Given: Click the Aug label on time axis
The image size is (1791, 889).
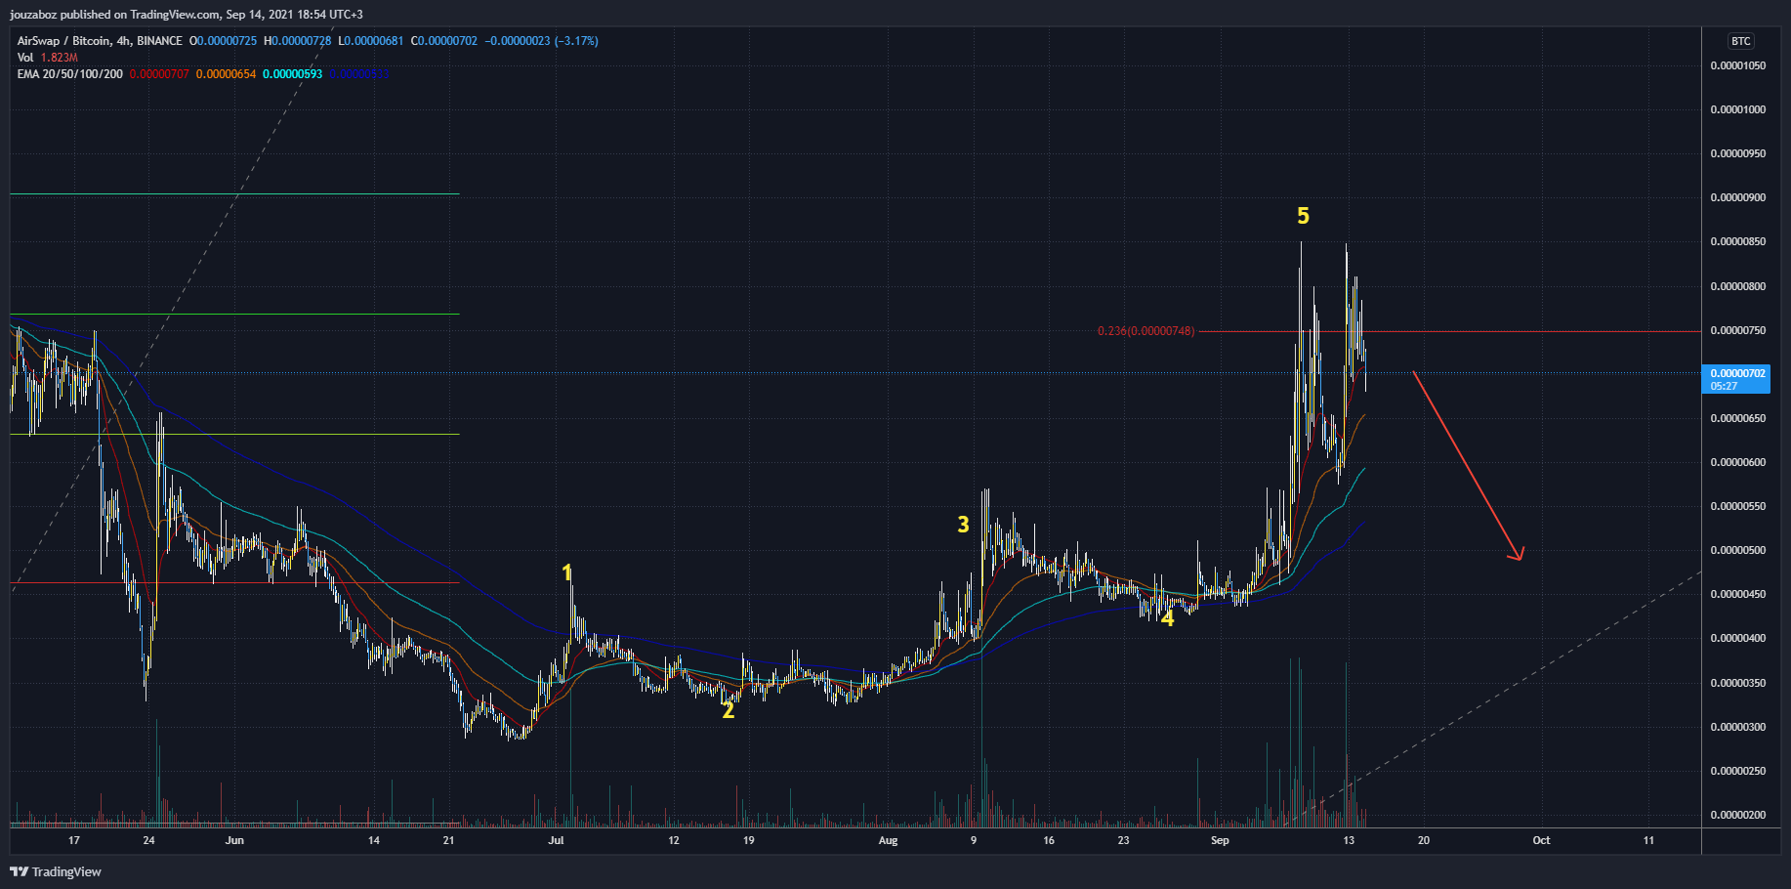Looking at the screenshot, I should (x=888, y=840).
